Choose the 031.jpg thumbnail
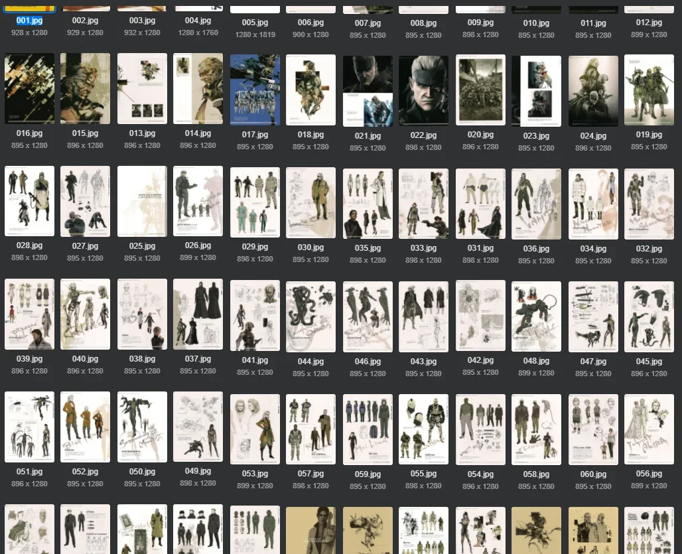The width and height of the screenshot is (682, 554). tap(480, 204)
